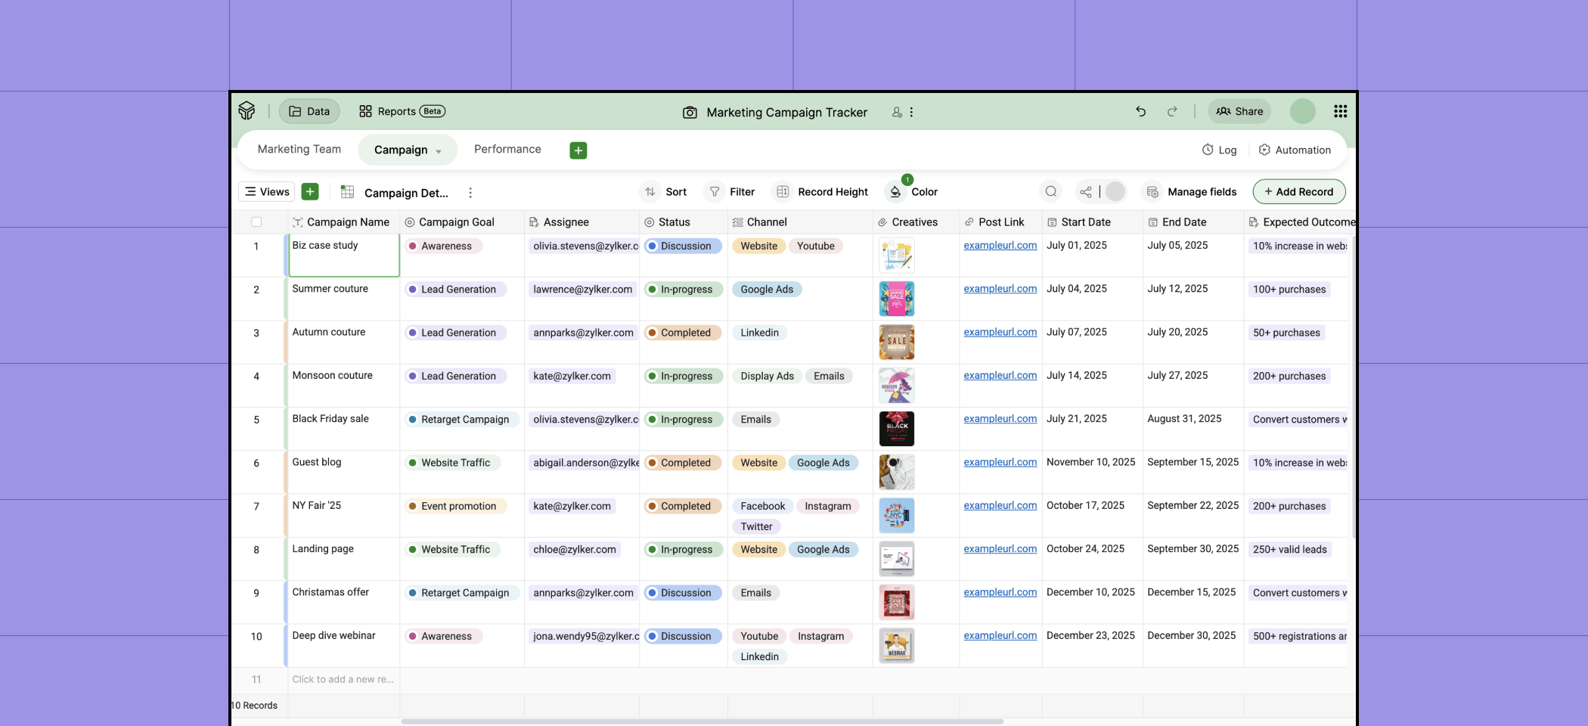Screen dimensions: 1588x726
Task: Click the Add Record button
Action: 1299,191
